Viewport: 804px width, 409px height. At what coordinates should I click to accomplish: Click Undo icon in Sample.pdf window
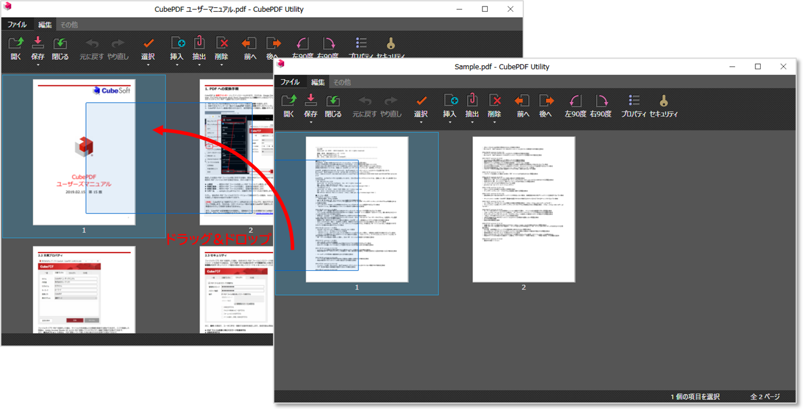coord(365,100)
